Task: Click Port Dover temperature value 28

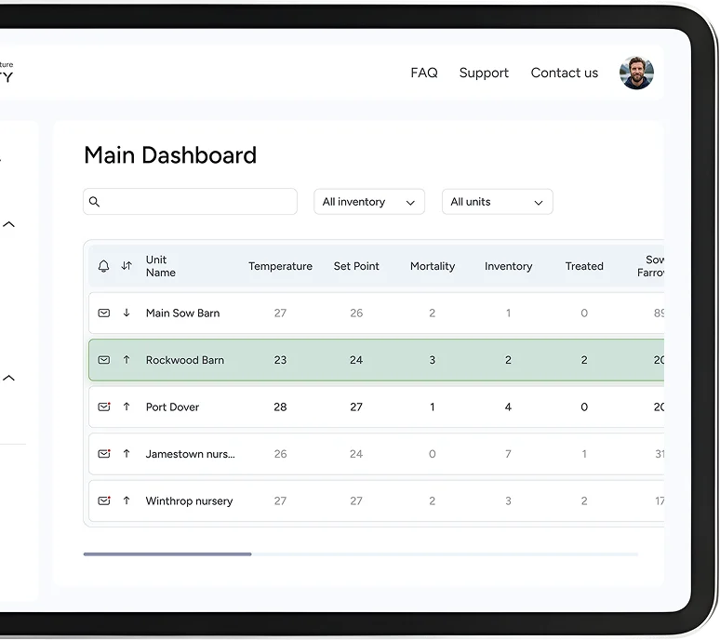Action: click(280, 407)
